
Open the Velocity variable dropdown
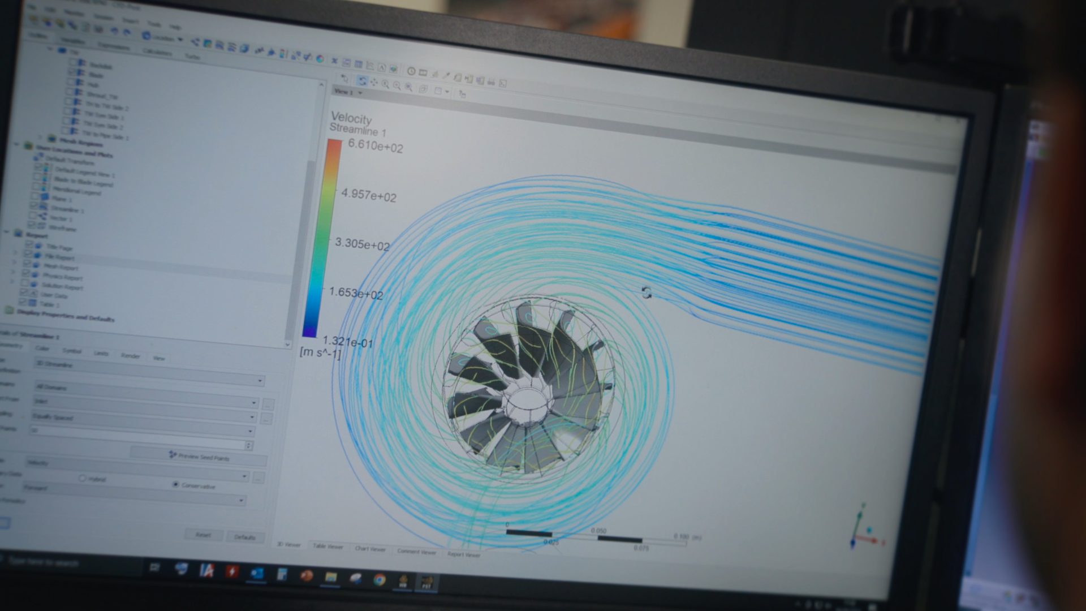[137, 470]
